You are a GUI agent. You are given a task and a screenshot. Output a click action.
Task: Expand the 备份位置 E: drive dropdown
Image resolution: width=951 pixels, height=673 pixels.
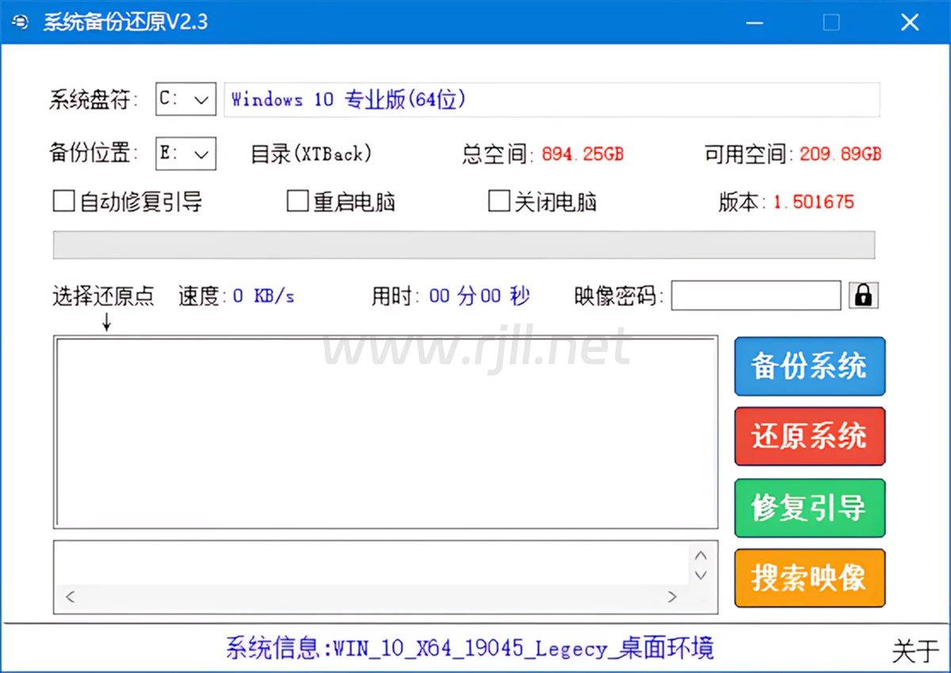[185, 154]
